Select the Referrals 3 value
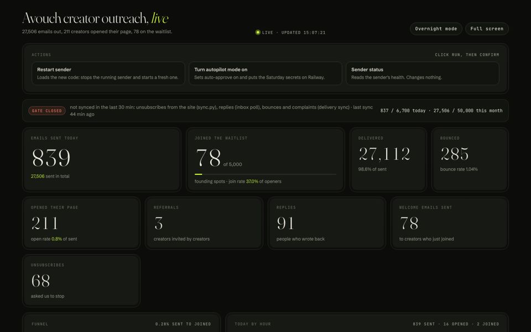 tap(159, 223)
